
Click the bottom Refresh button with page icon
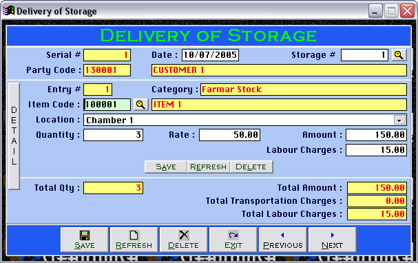click(134, 240)
